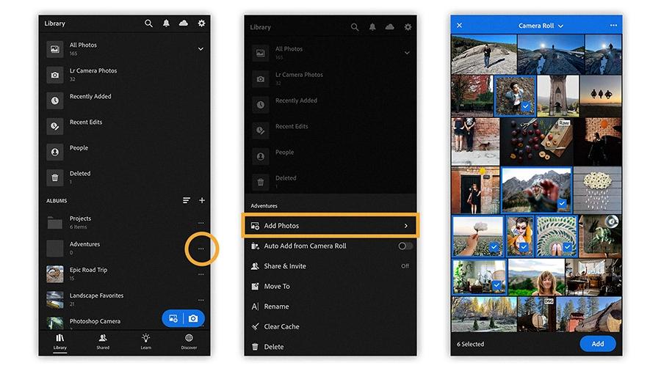Open All Photos icon in left Library screen
Image resolution: width=661 pixels, height=371 pixels.
point(55,49)
